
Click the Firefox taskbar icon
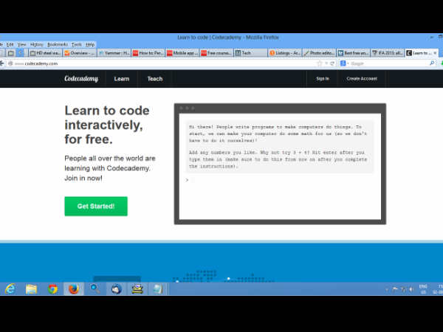pyautogui.click(x=74, y=288)
